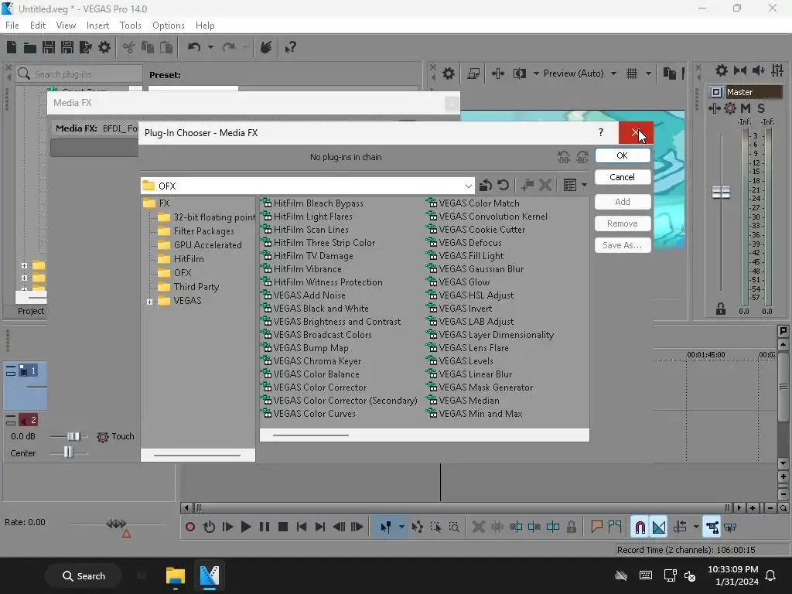The width and height of the screenshot is (792, 594).
Task: Save project with the floppy disk icon
Action: point(49,47)
